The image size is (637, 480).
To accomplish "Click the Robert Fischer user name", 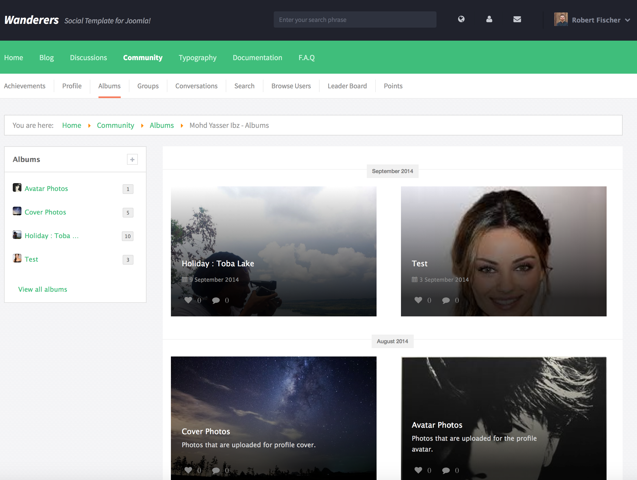I will [596, 20].
